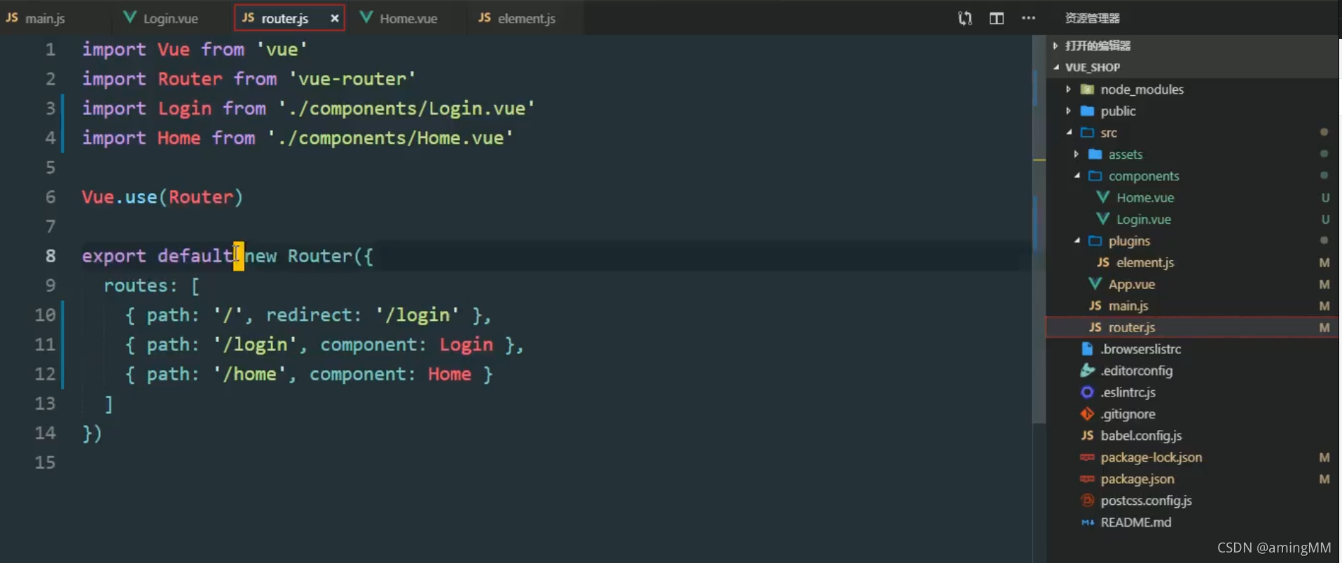Open element.js in the plugins folder

point(1145,262)
